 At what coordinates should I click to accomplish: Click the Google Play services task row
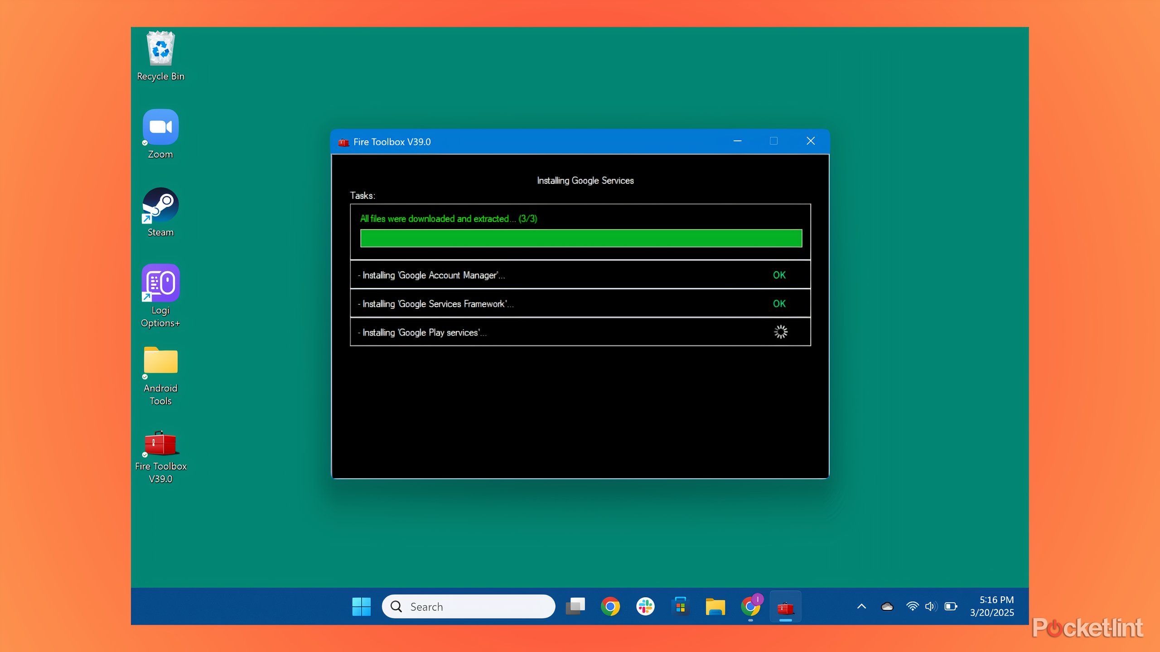click(x=580, y=332)
